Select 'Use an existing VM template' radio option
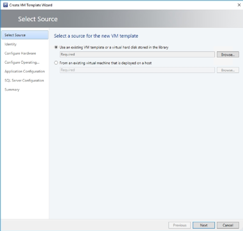This screenshot has height=231, width=243. point(56,47)
